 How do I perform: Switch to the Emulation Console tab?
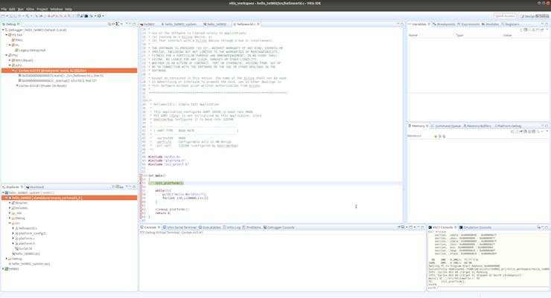point(477,227)
